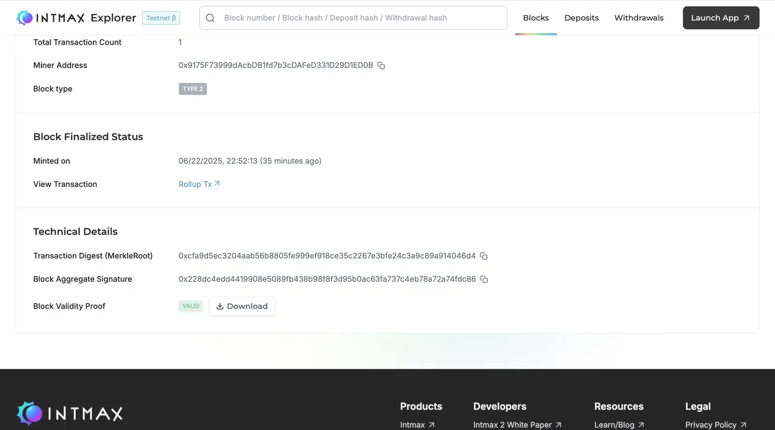Copy the Transaction Digest MerkleRoot hash
The height and width of the screenshot is (430, 775).
tap(483, 256)
